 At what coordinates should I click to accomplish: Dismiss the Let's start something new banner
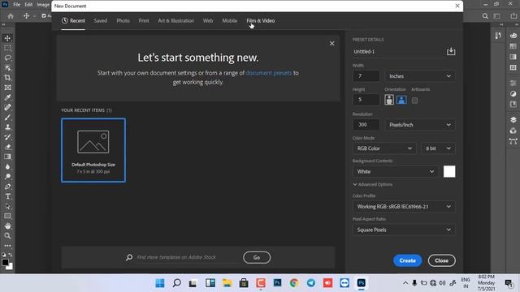[x=332, y=43]
